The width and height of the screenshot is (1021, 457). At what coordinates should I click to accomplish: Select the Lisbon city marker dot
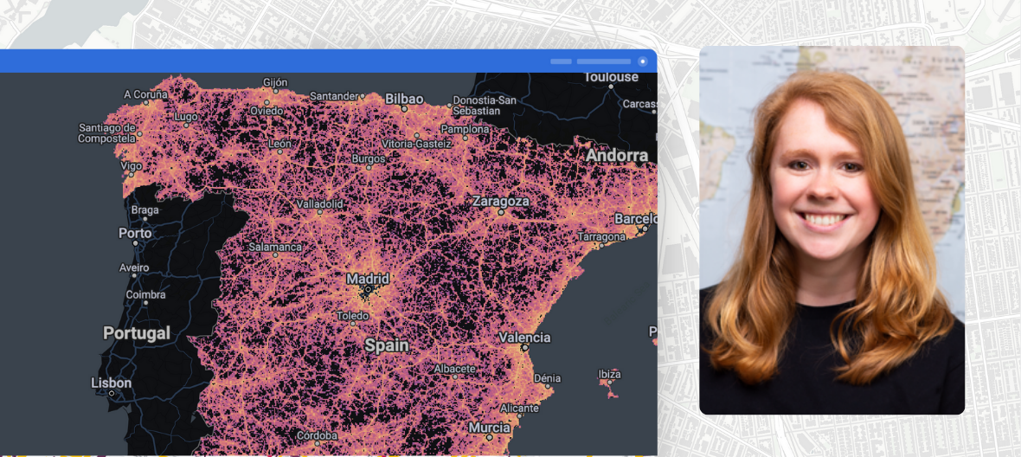click(112, 394)
